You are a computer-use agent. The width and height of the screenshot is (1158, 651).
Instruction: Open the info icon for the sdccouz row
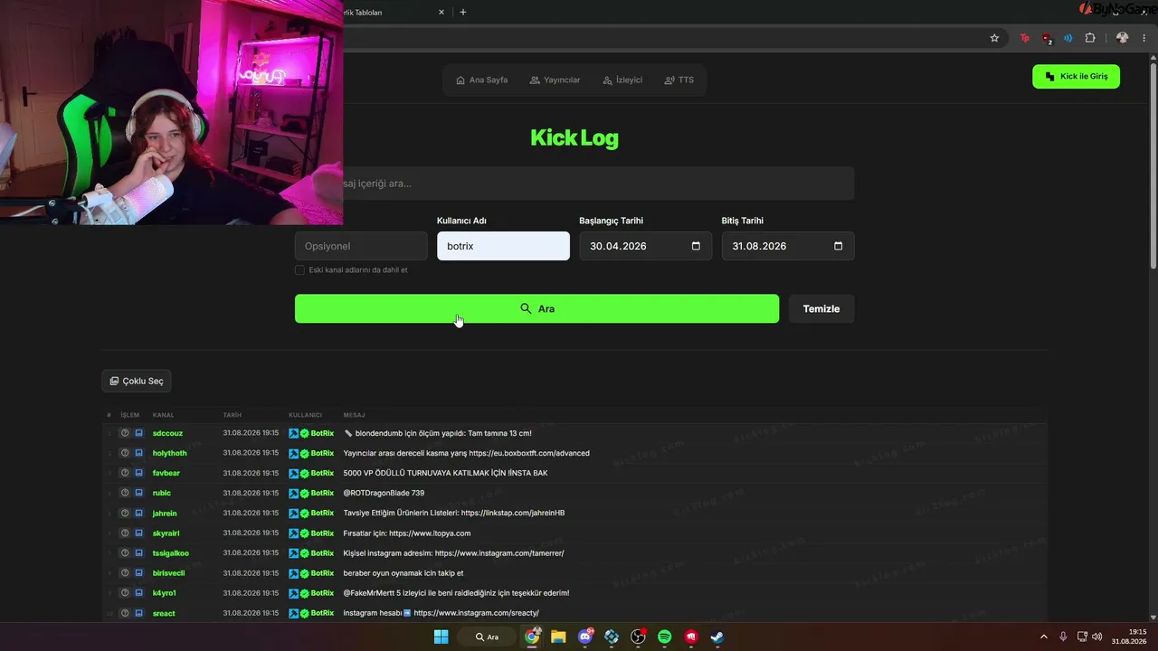125,433
